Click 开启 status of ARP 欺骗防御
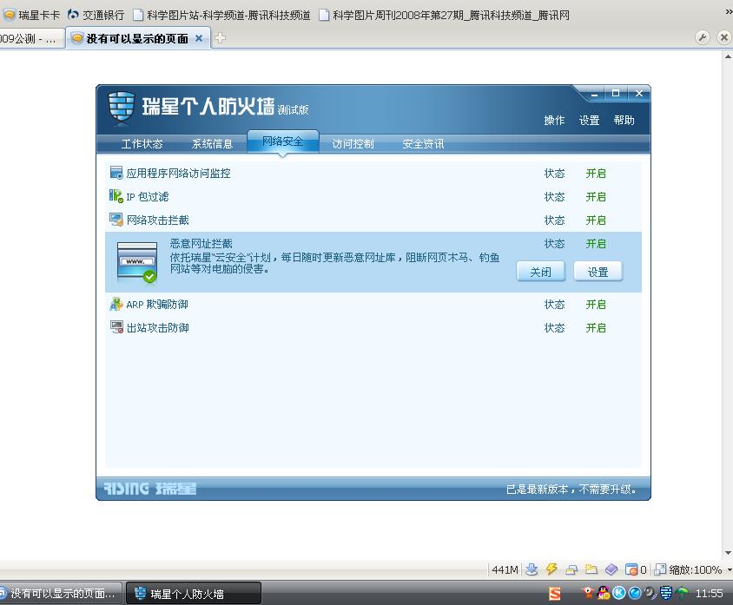733x605 pixels. tap(596, 305)
